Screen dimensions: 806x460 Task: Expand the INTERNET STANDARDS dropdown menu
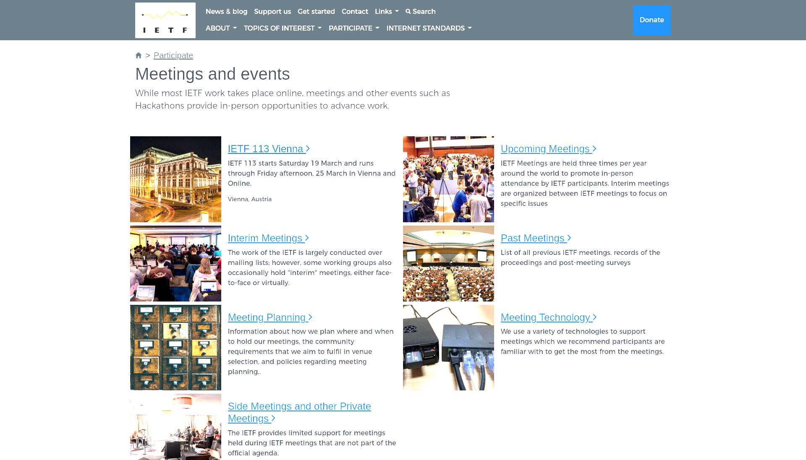point(429,28)
